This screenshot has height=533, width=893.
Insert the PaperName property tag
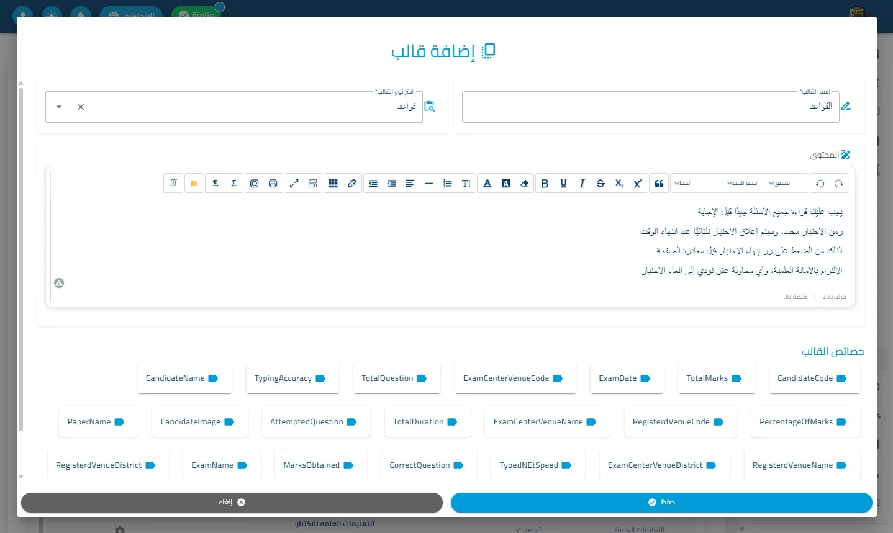click(98, 422)
